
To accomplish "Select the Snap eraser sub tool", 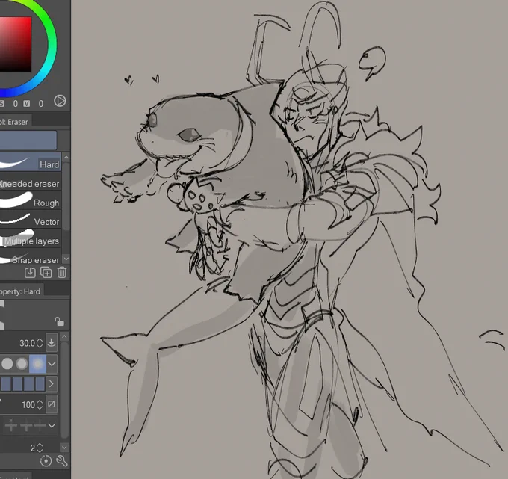I will (x=31, y=256).
